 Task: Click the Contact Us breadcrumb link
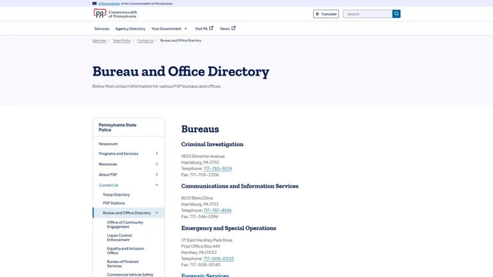(145, 40)
